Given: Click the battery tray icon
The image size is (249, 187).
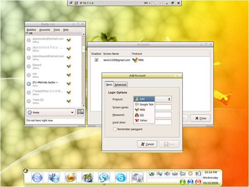Looking at the screenshot, I should pyautogui.click(x=198, y=174).
